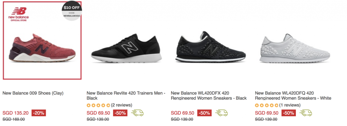Open New Balance Revlite 420 Trainers Men title
Screen dimensions: 347x126
coord(126,96)
